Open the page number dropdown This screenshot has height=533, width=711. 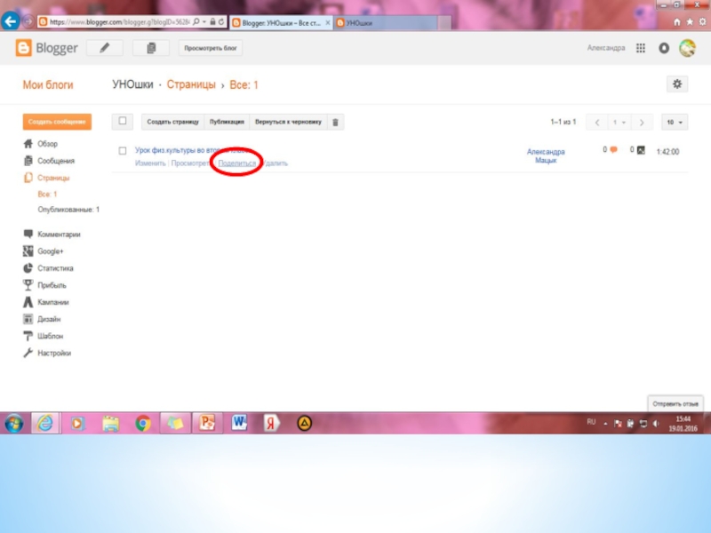619,123
